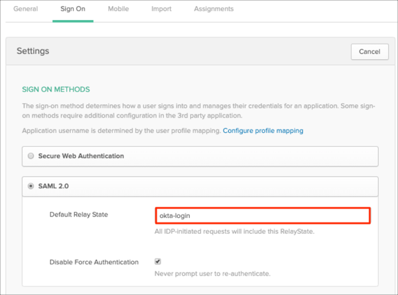This screenshot has height=295, width=398.
Task: Open the Mobile tab
Action: point(118,9)
